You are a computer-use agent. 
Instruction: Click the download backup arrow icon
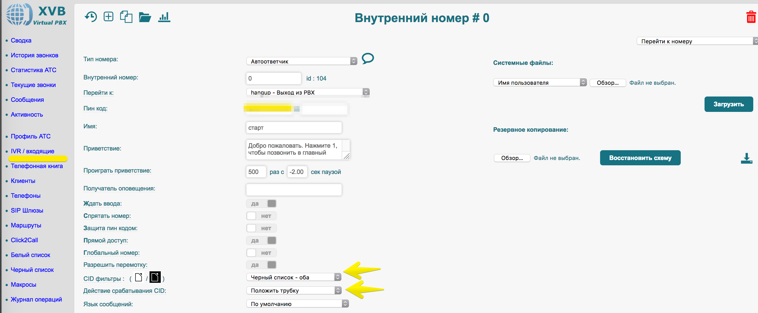(746, 158)
